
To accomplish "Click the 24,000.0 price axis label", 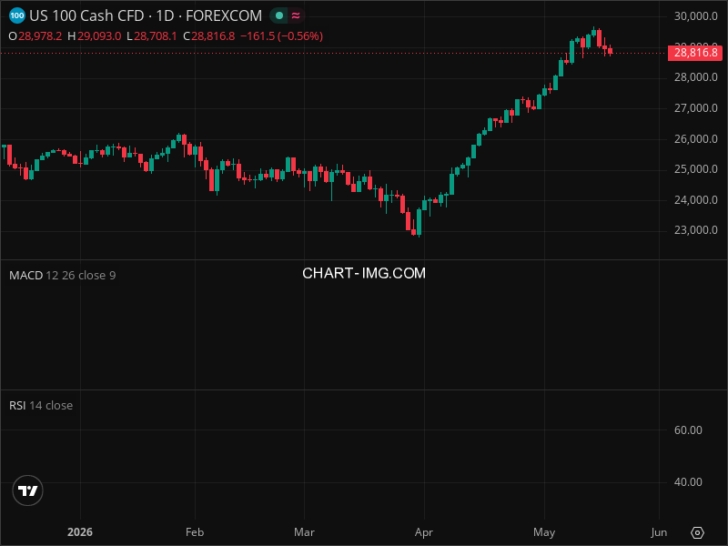I will click(695, 200).
